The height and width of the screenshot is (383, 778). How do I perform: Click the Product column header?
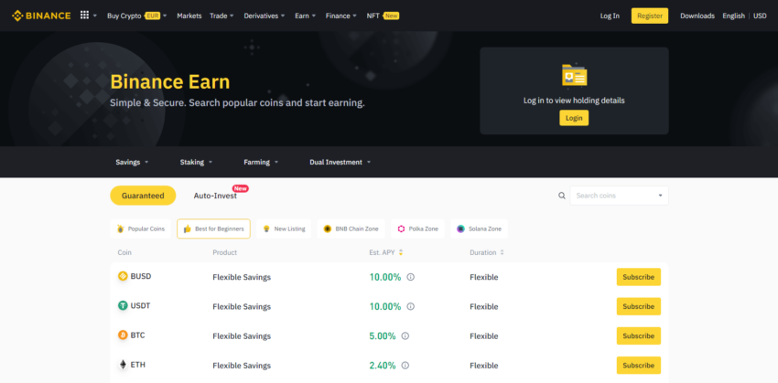(x=225, y=252)
